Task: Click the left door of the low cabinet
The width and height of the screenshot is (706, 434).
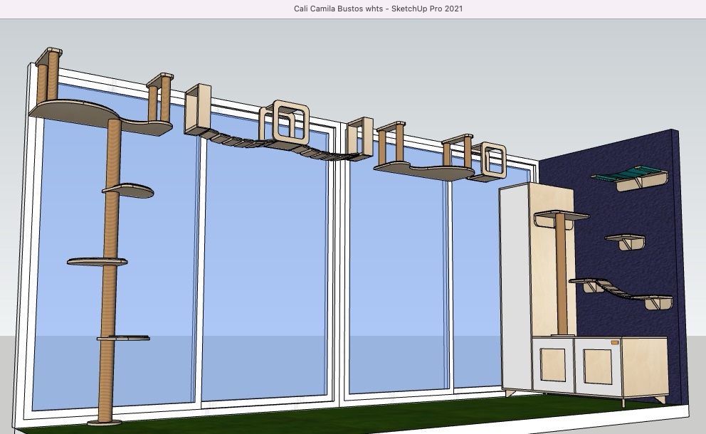Action: (x=552, y=365)
